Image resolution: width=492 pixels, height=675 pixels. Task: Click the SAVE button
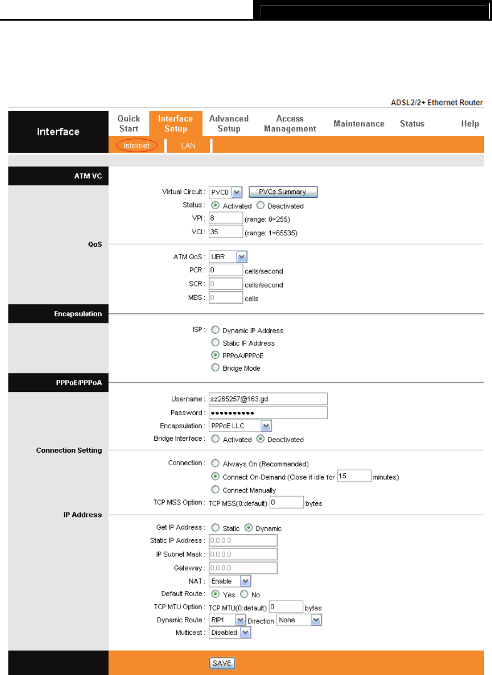pos(222,663)
